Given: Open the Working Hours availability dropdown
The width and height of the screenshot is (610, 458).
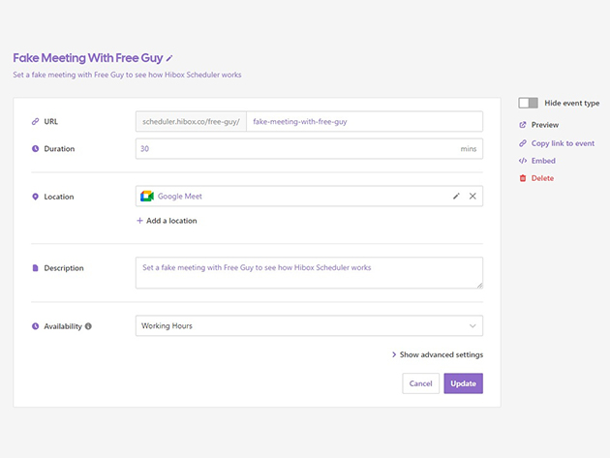Looking at the screenshot, I should click(309, 326).
